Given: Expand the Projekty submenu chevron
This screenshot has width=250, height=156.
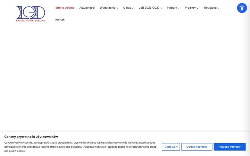Looking at the screenshot, I should [197, 8].
